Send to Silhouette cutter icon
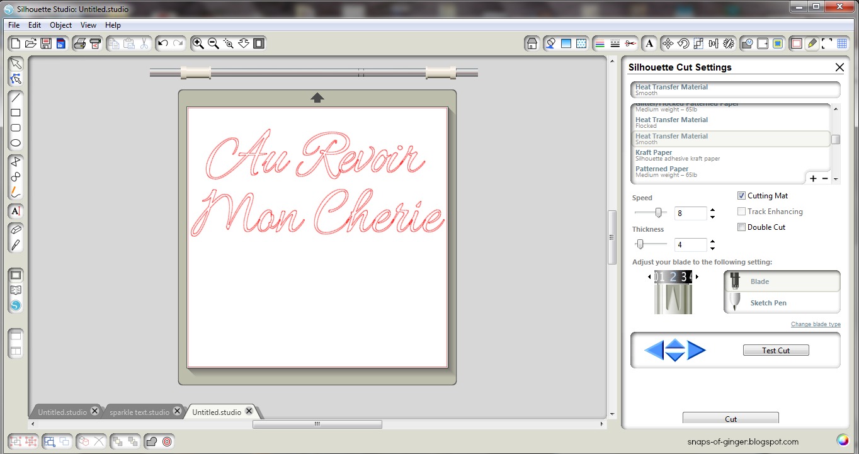859x454 pixels. [x=95, y=43]
